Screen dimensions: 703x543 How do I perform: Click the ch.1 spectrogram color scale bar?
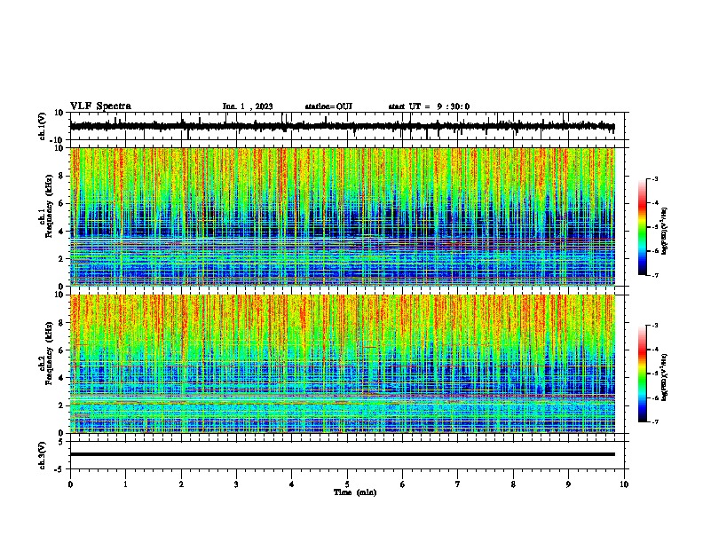(x=643, y=227)
